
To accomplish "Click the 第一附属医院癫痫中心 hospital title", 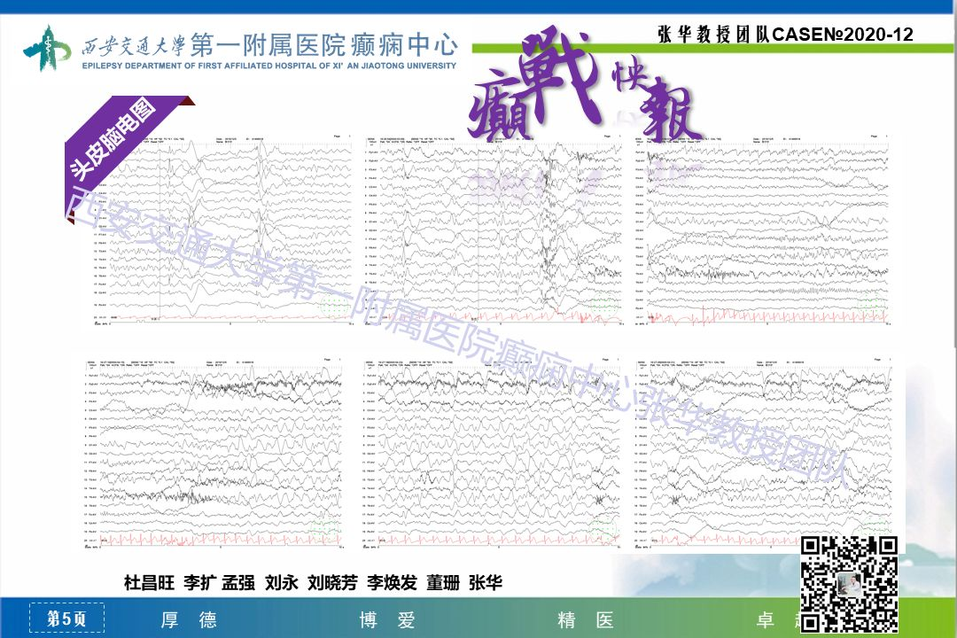I will 323,43.
